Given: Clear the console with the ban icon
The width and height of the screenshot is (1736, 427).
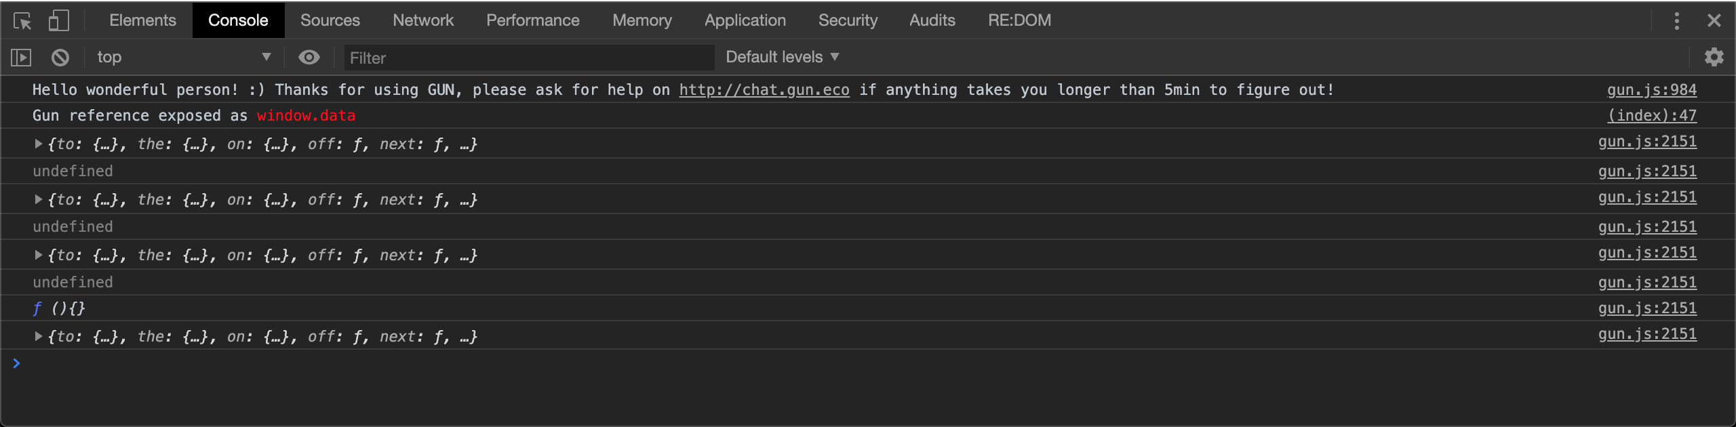Looking at the screenshot, I should [x=60, y=58].
